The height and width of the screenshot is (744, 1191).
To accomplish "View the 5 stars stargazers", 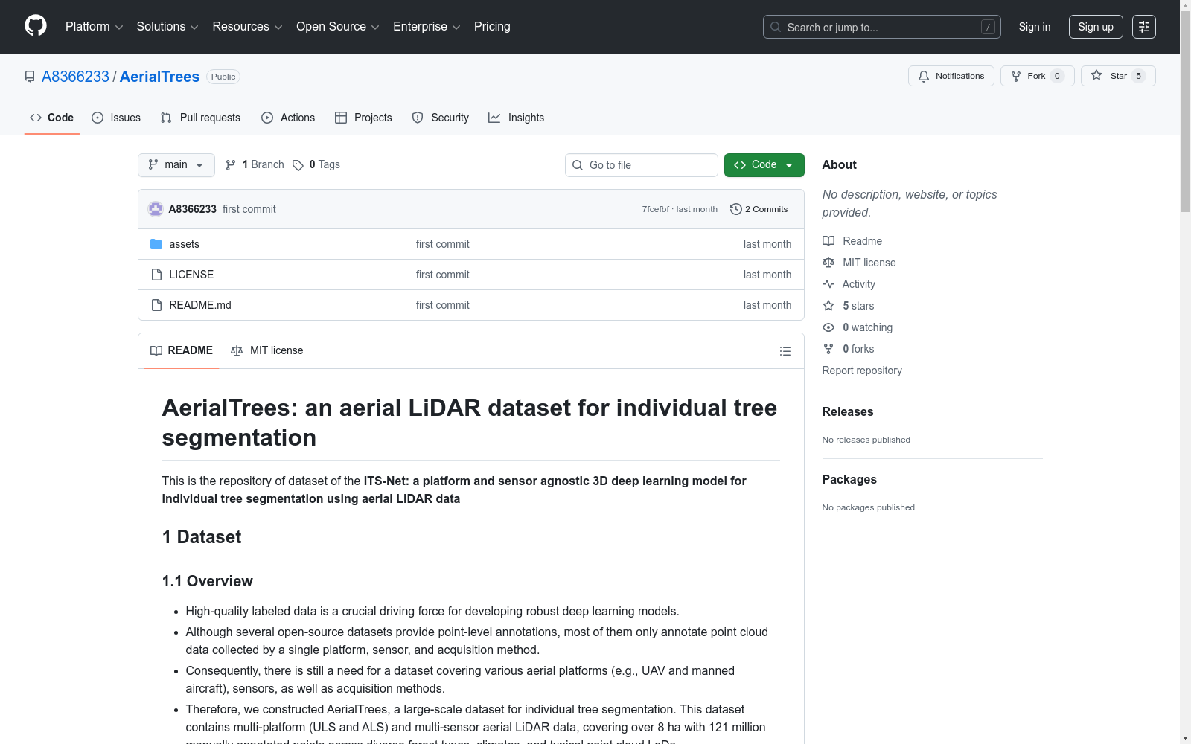I will tap(849, 306).
